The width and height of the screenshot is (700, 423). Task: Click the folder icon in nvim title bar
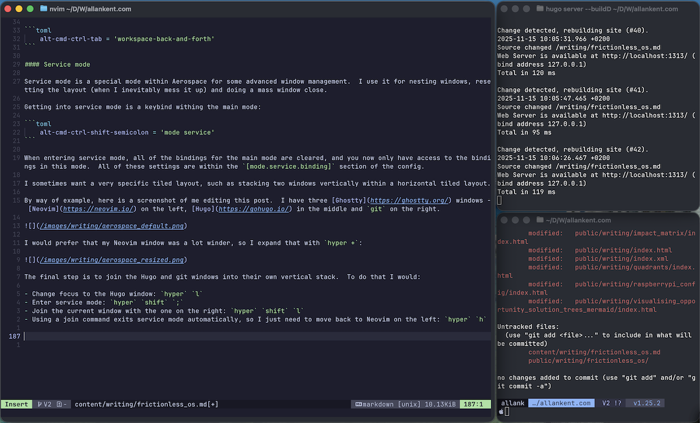pos(44,9)
